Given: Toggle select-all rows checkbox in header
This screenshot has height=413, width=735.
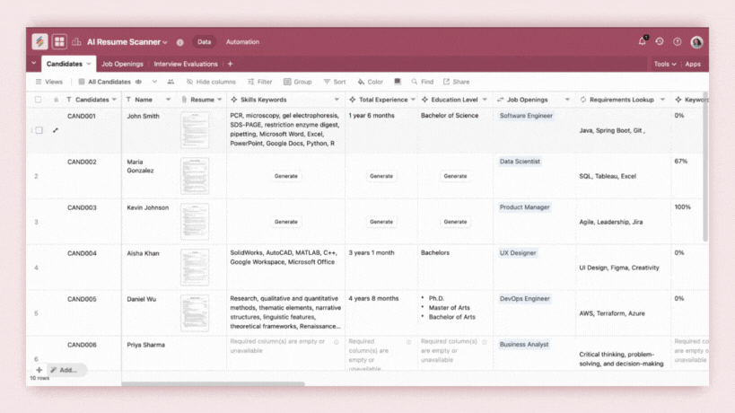Looking at the screenshot, I should click(x=38, y=100).
